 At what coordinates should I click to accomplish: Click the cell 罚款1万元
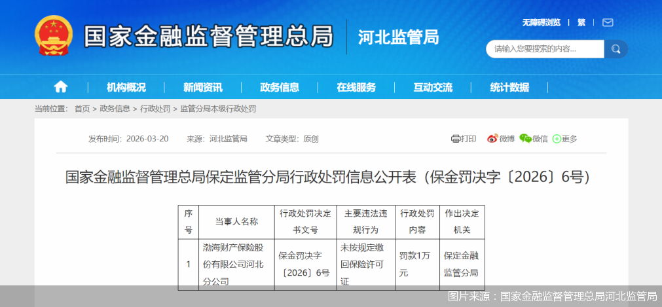click(417, 264)
